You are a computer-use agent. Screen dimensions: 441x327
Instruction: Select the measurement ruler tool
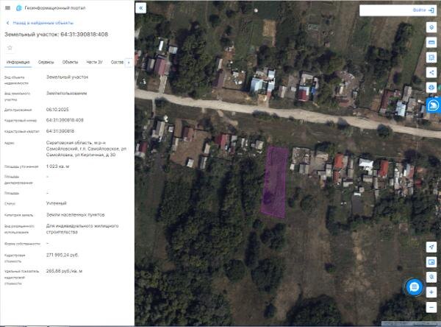(x=431, y=42)
